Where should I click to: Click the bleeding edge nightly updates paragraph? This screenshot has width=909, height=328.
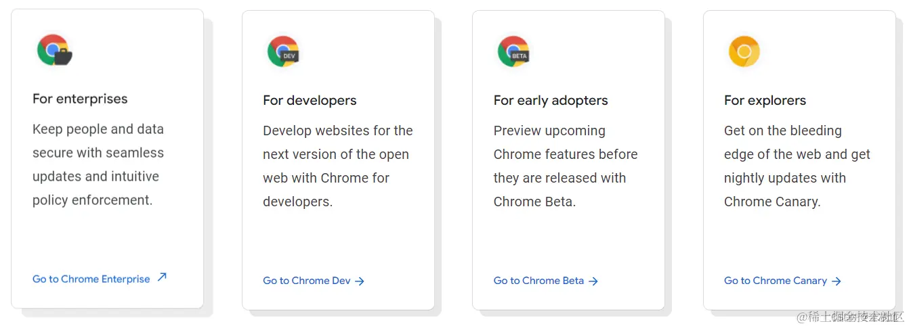[x=797, y=166]
